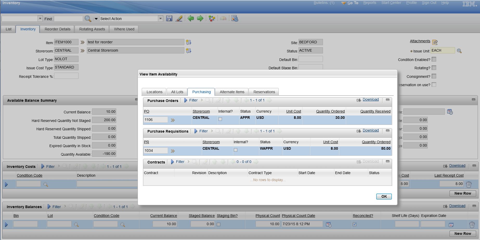The height and width of the screenshot is (240, 480).
Task: Toggle the Rotating checkbox
Action: (434, 68)
